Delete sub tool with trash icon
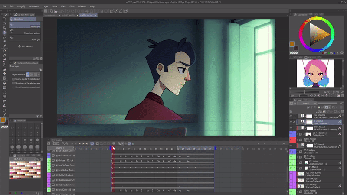347x195 pixels. click(41, 58)
